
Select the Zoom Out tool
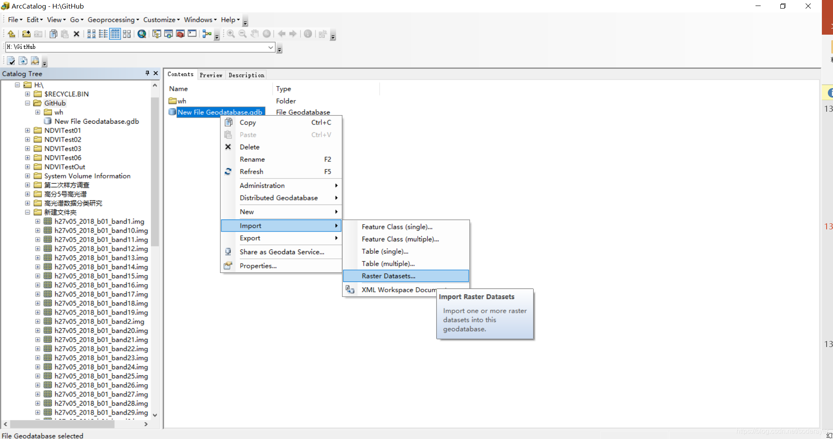pyautogui.click(x=243, y=34)
